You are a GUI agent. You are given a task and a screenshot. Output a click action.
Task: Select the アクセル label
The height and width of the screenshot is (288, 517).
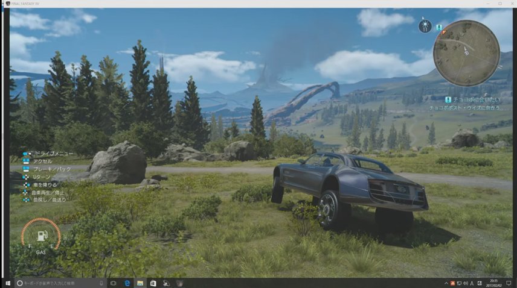(42, 161)
